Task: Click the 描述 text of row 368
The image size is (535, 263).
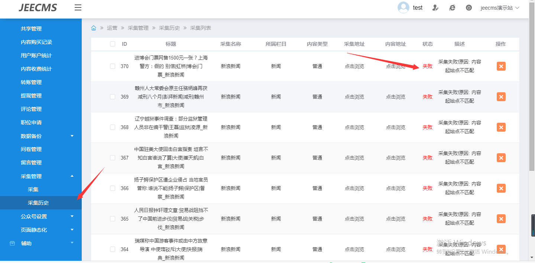Action: pyautogui.click(x=460, y=127)
